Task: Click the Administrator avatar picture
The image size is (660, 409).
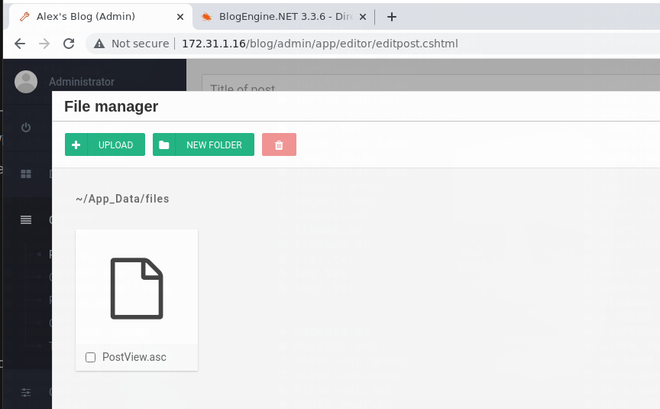Action: pyautogui.click(x=26, y=82)
